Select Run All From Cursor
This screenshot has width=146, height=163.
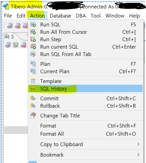point(86,32)
